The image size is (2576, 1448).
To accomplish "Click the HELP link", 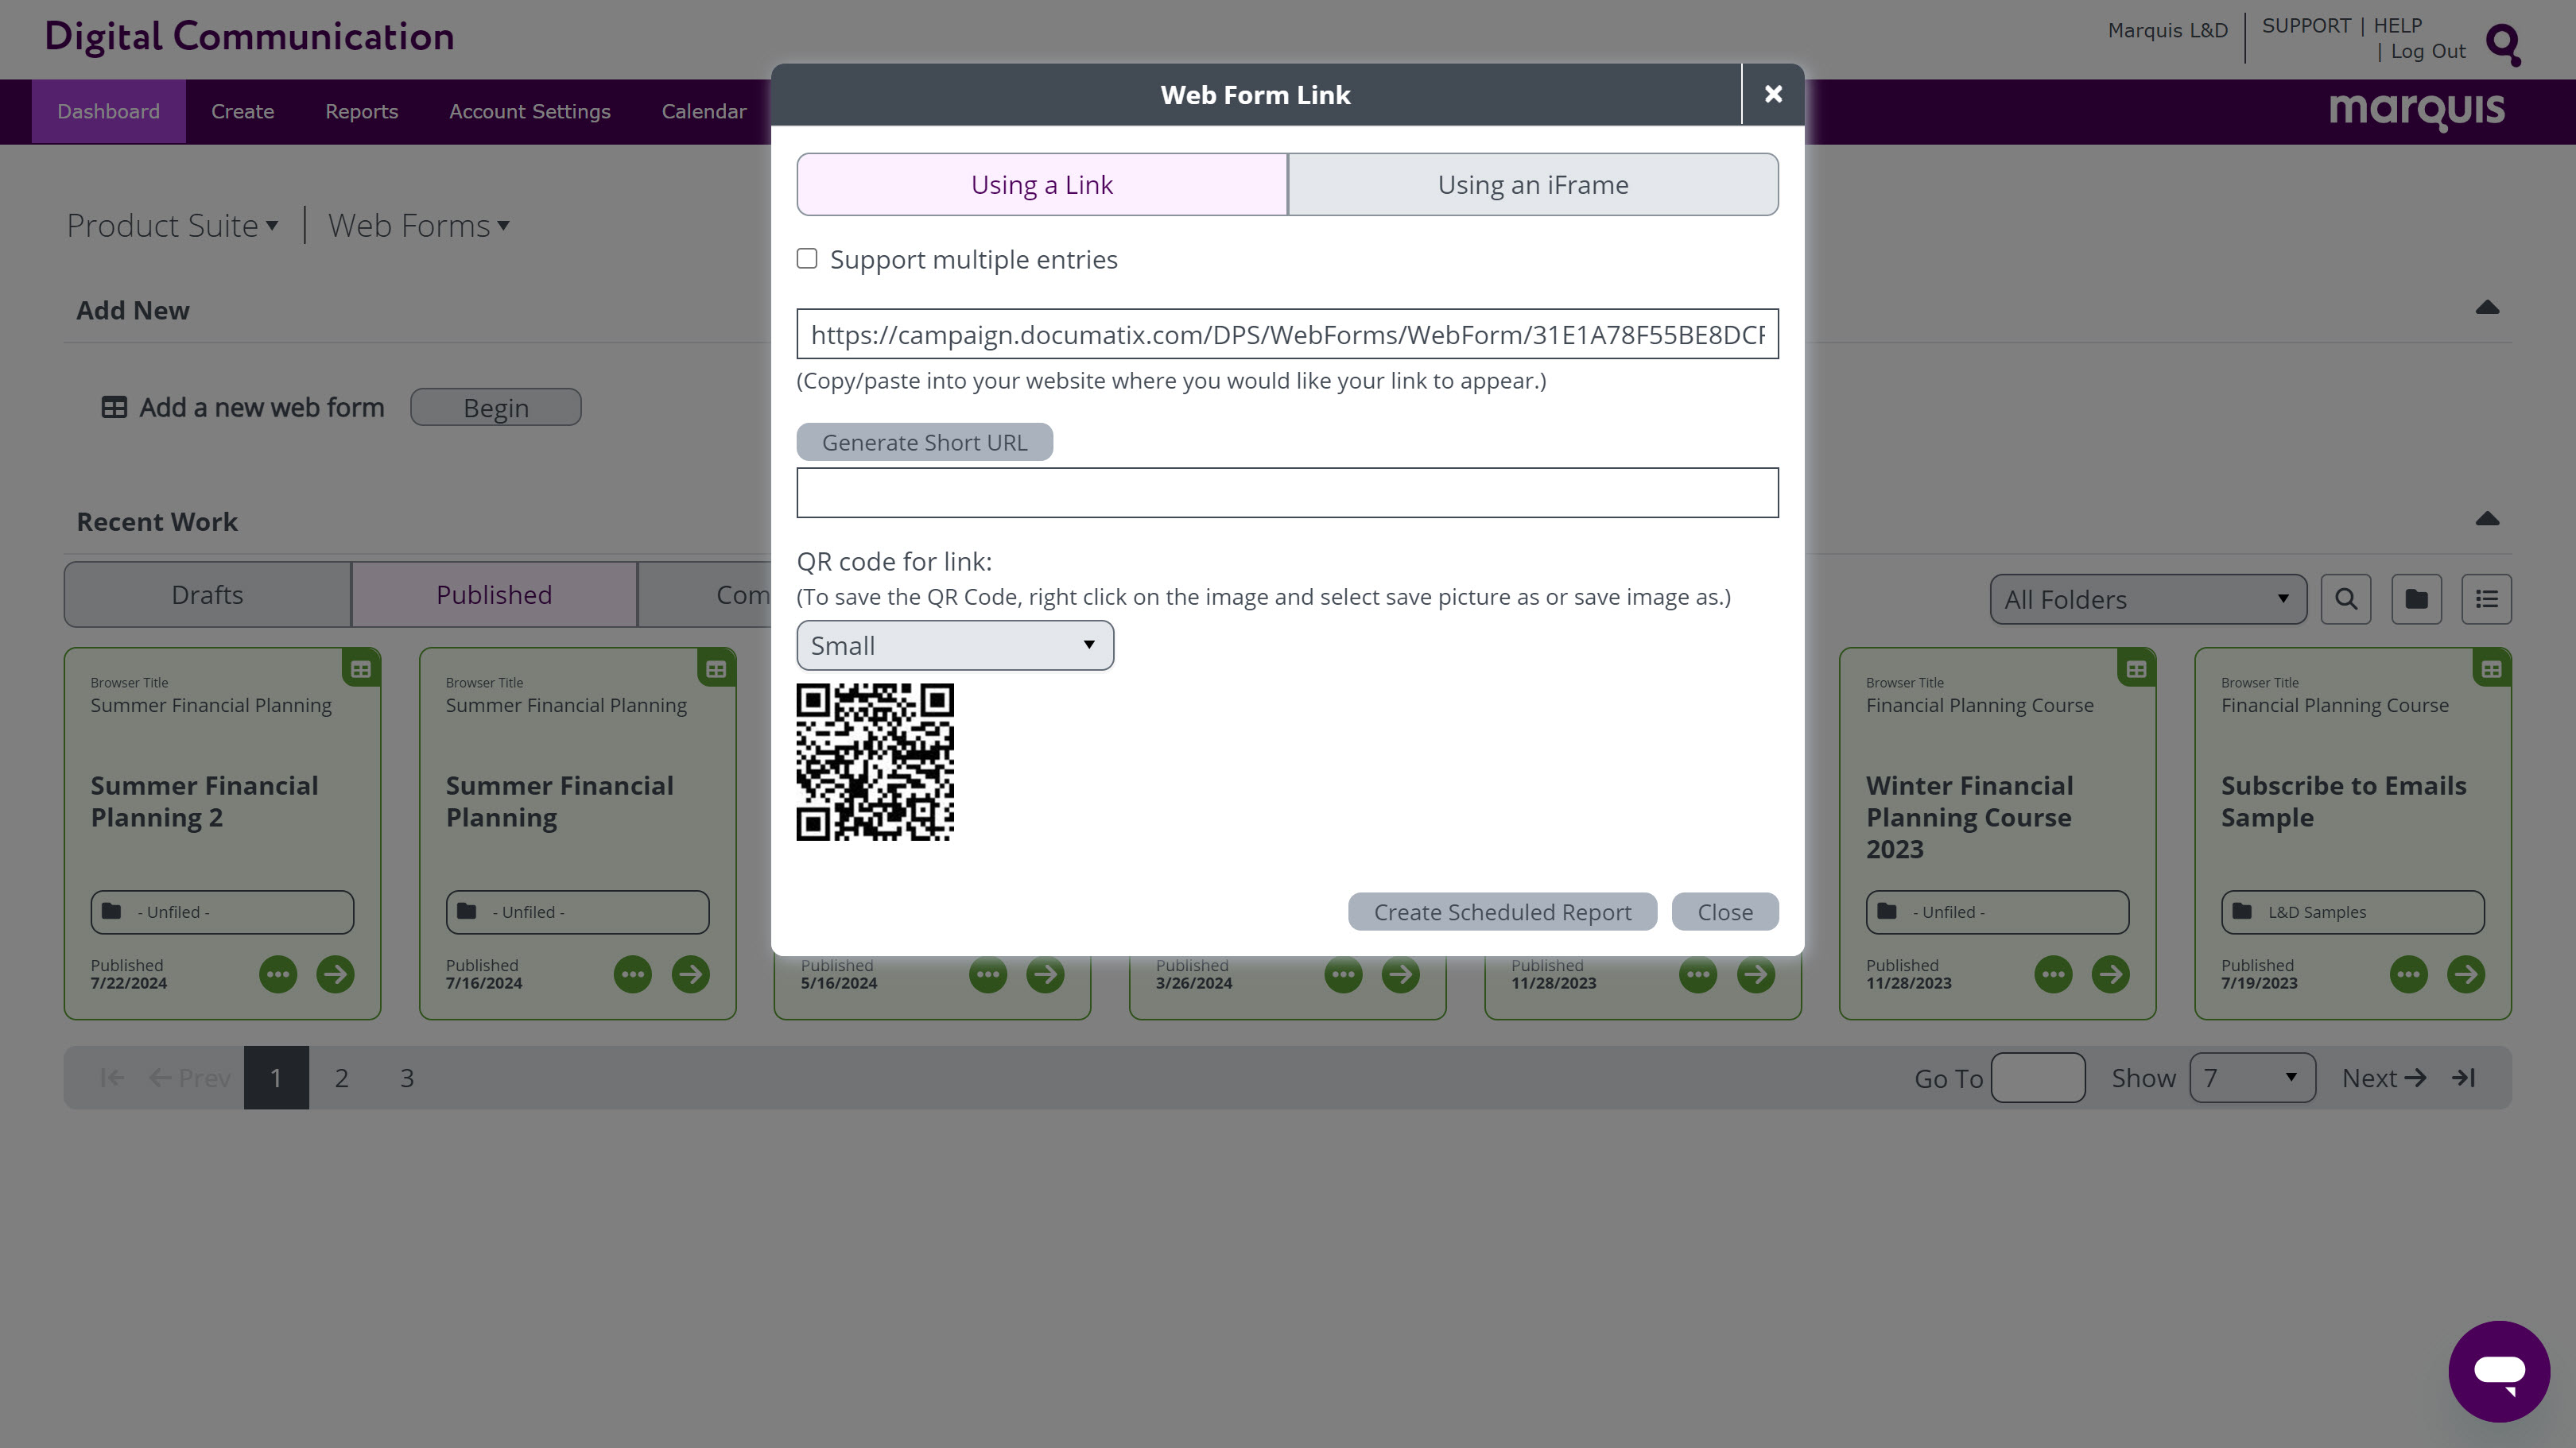I will (2397, 26).
